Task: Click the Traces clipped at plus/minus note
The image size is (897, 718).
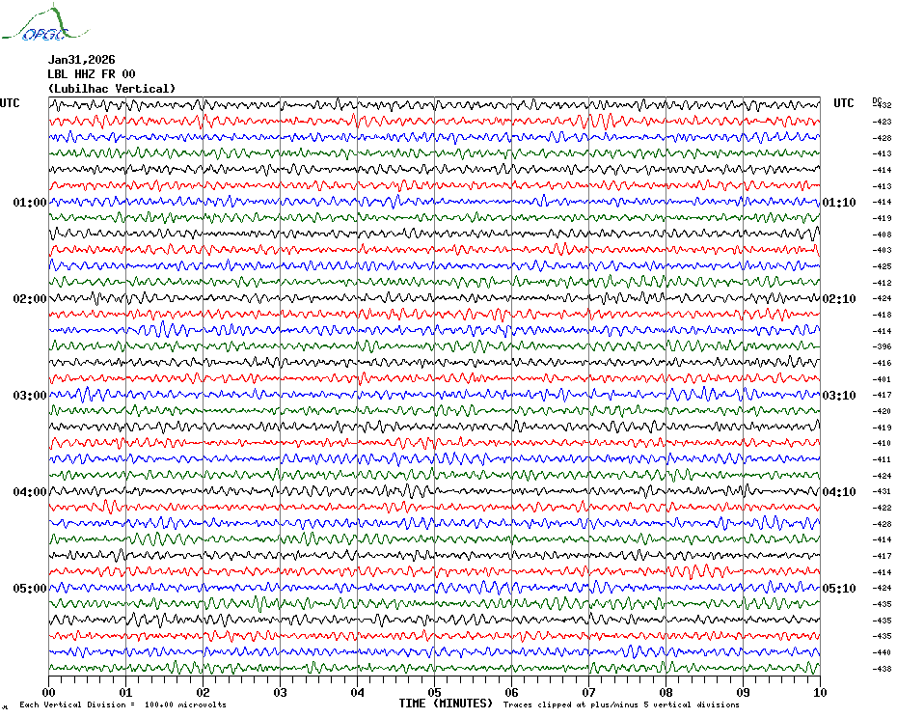Action: coord(621,704)
